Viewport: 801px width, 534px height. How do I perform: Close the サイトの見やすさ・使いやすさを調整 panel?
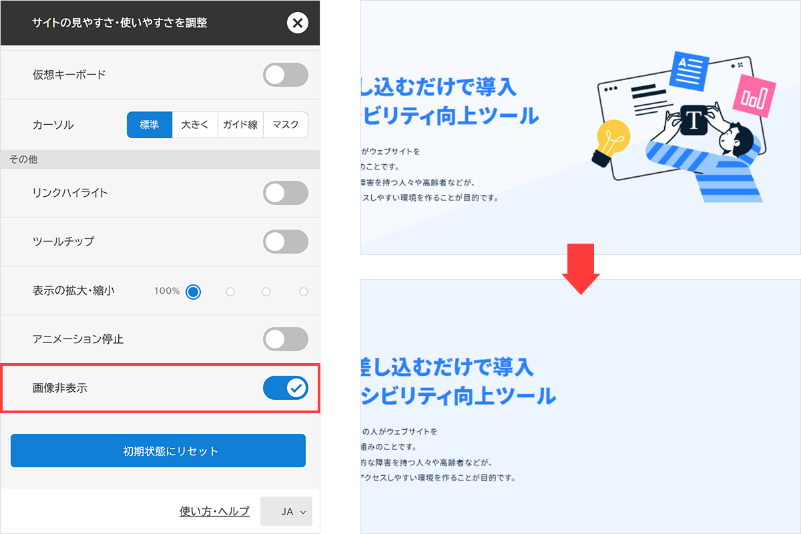pyautogui.click(x=298, y=23)
